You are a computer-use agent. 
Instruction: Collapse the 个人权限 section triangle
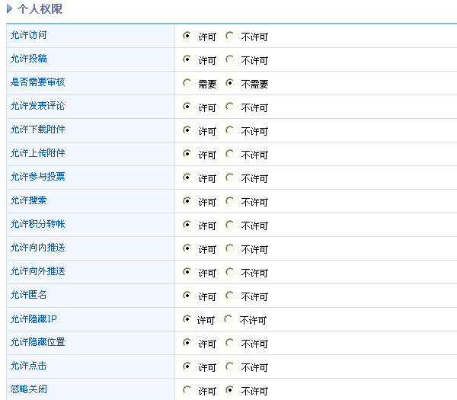pos(9,9)
